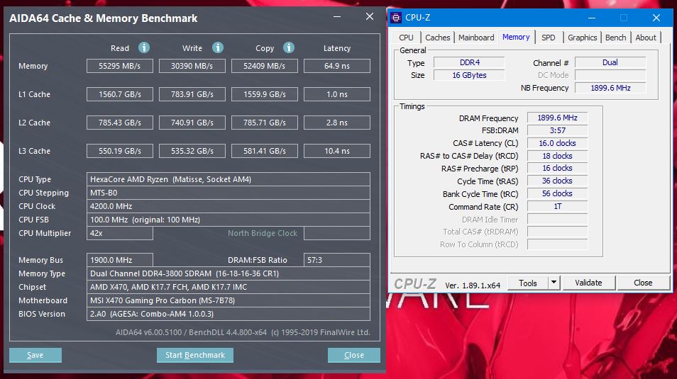Click the Write info icon in AIDA64
The height and width of the screenshot is (379, 677).
pyautogui.click(x=218, y=47)
